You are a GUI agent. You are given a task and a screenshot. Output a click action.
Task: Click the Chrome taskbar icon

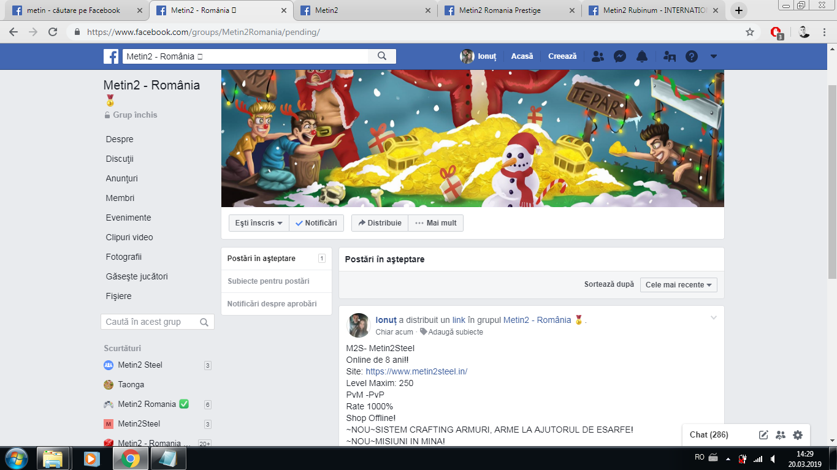pyautogui.click(x=129, y=458)
